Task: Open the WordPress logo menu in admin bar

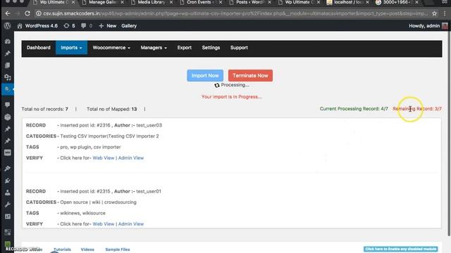Action: (x=8, y=26)
